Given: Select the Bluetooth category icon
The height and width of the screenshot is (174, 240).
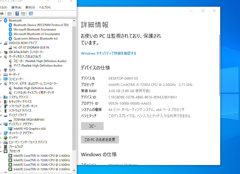Looking at the screenshot, I should [x=6, y=21].
